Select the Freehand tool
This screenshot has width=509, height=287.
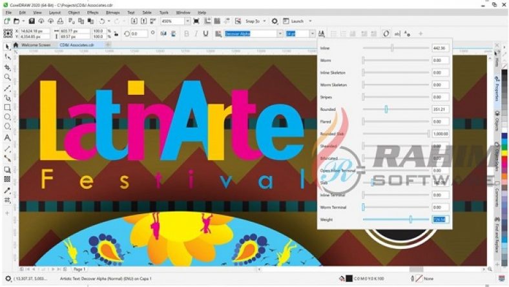[7, 88]
